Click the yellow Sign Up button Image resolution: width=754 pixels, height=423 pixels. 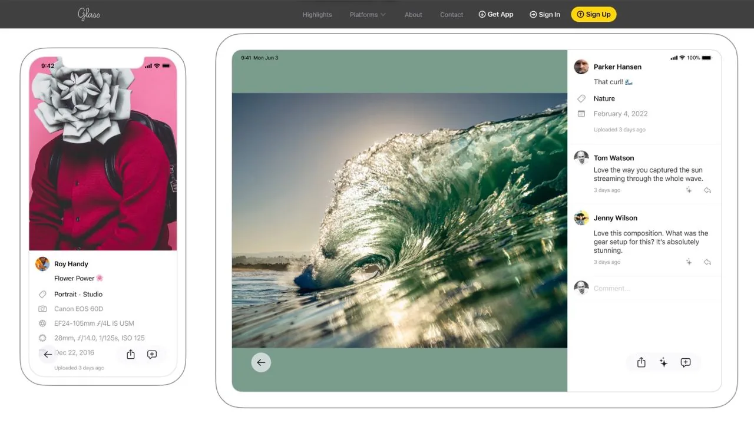pyautogui.click(x=594, y=14)
